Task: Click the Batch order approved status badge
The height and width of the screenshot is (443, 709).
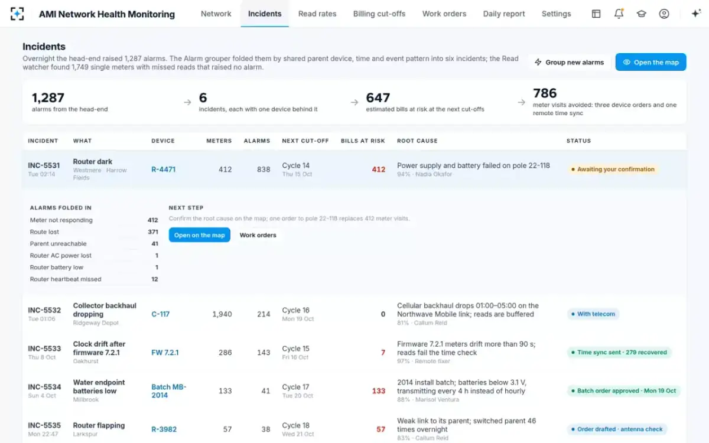Action: point(623,391)
